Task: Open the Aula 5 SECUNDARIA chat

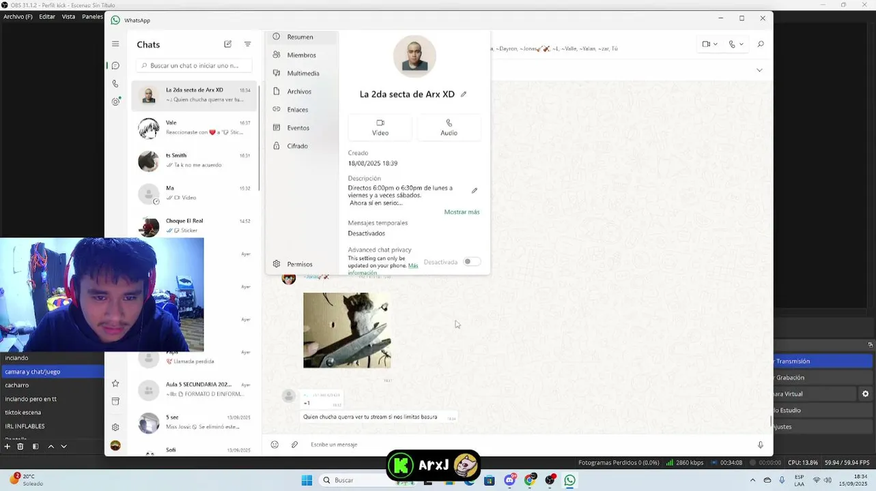Action: point(195,389)
